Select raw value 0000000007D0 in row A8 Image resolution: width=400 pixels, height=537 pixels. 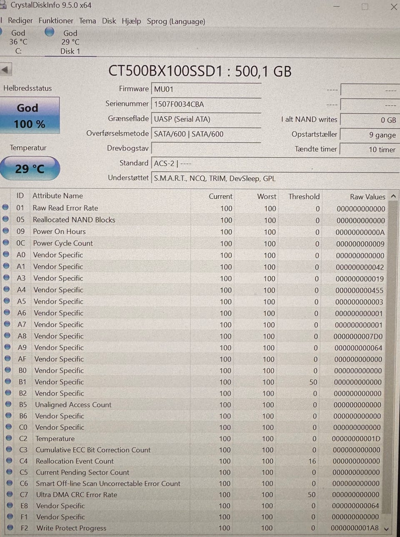pos(358,336)
